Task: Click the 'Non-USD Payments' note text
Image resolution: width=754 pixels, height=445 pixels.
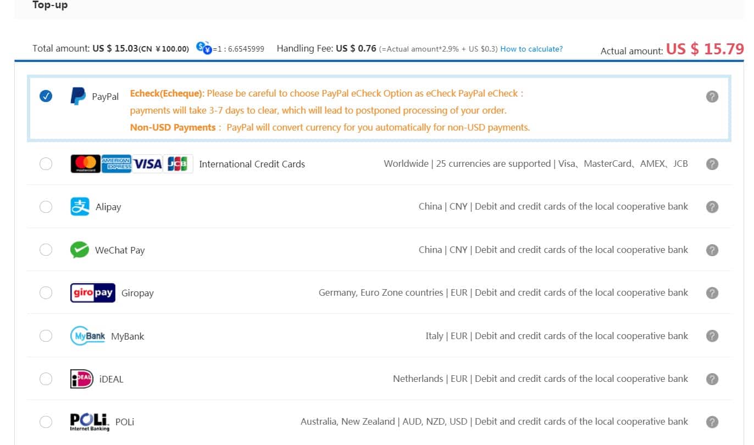Action: (173, 127)
